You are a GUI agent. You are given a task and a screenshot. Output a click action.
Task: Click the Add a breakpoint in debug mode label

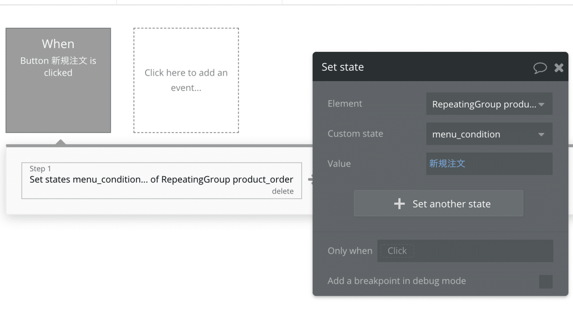(396, 281)
